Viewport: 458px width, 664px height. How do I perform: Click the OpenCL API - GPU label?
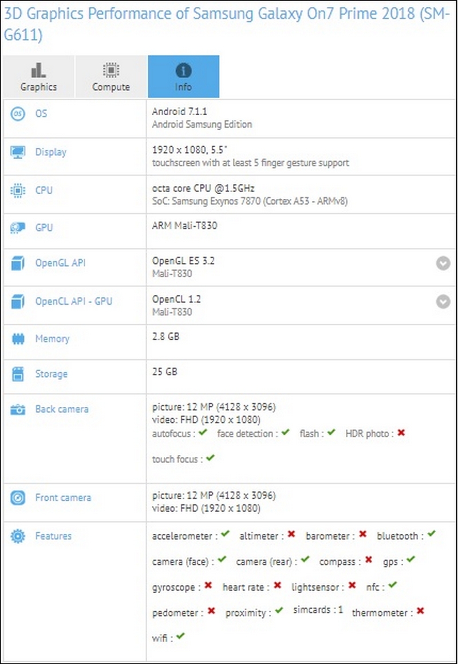(74, 301)
